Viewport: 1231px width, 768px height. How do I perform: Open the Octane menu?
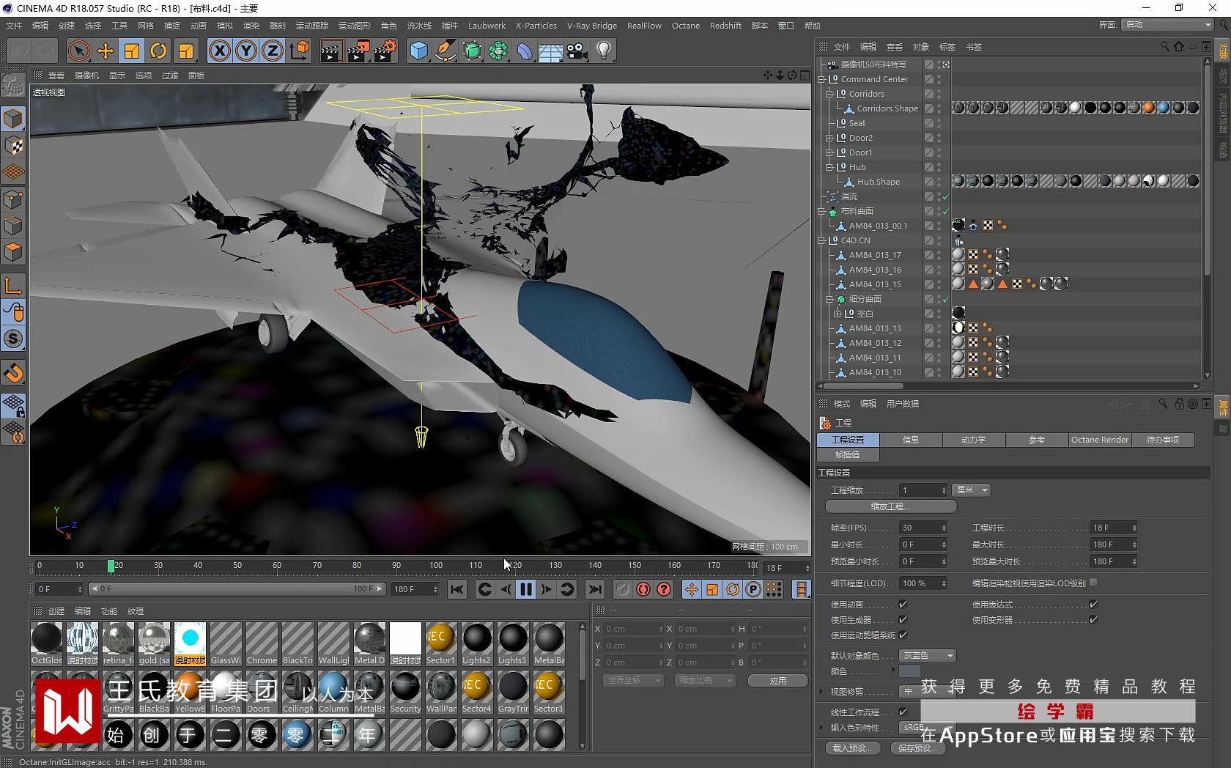point(685,26)
